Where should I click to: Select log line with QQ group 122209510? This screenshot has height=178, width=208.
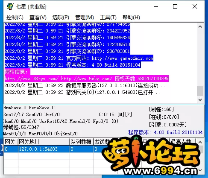tap(67, 44)
